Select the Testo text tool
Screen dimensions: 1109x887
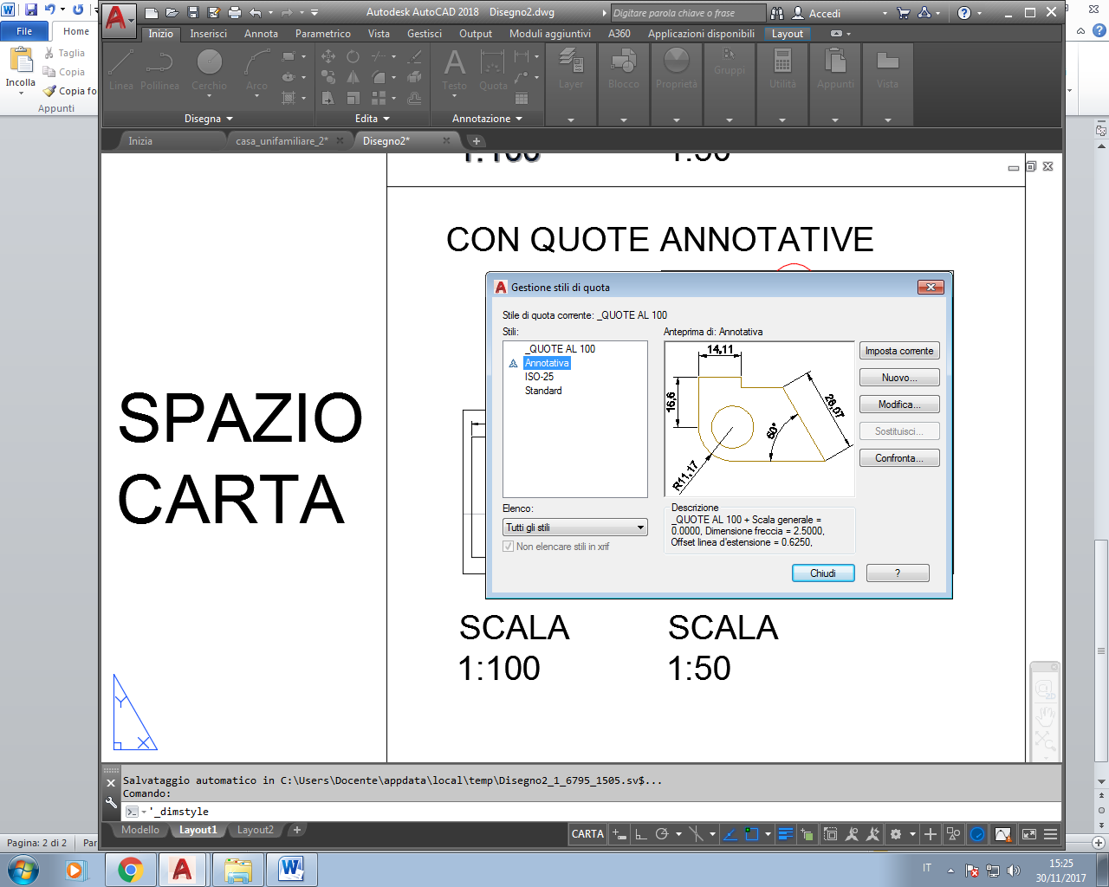(x=454, y=69)
